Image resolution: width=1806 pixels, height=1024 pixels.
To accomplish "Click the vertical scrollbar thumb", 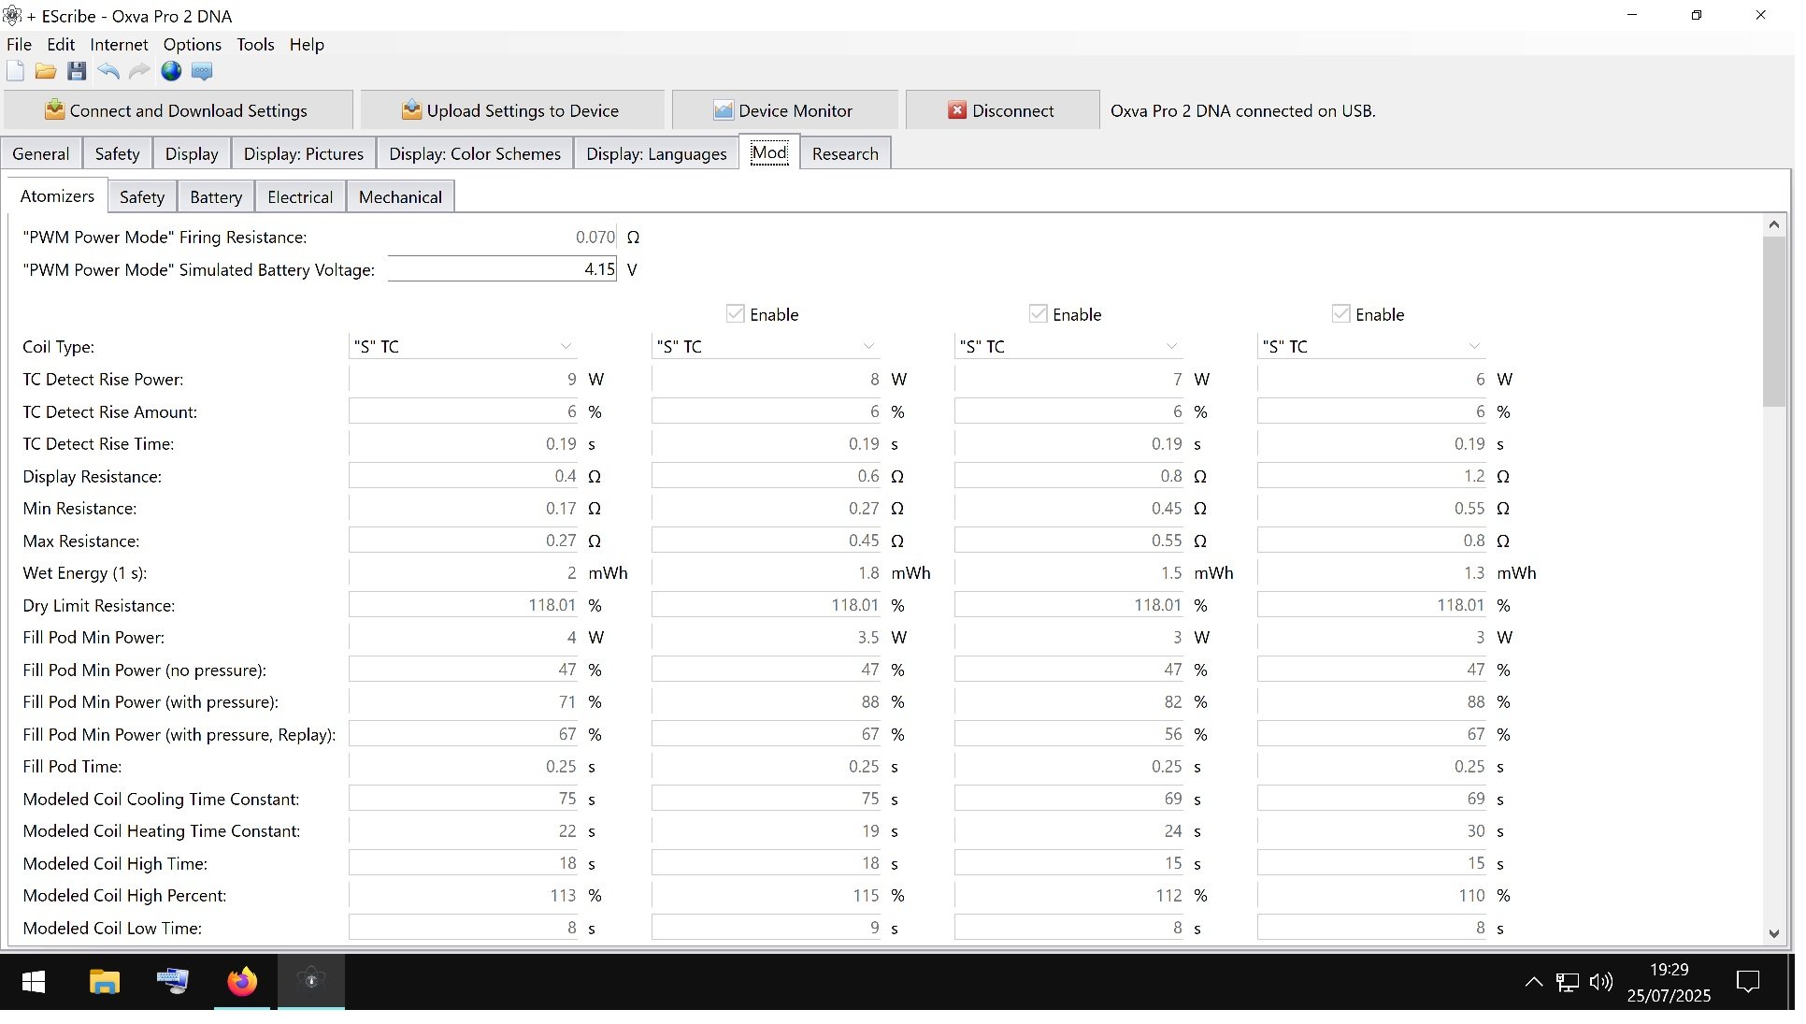I will tap(1773, 323).
